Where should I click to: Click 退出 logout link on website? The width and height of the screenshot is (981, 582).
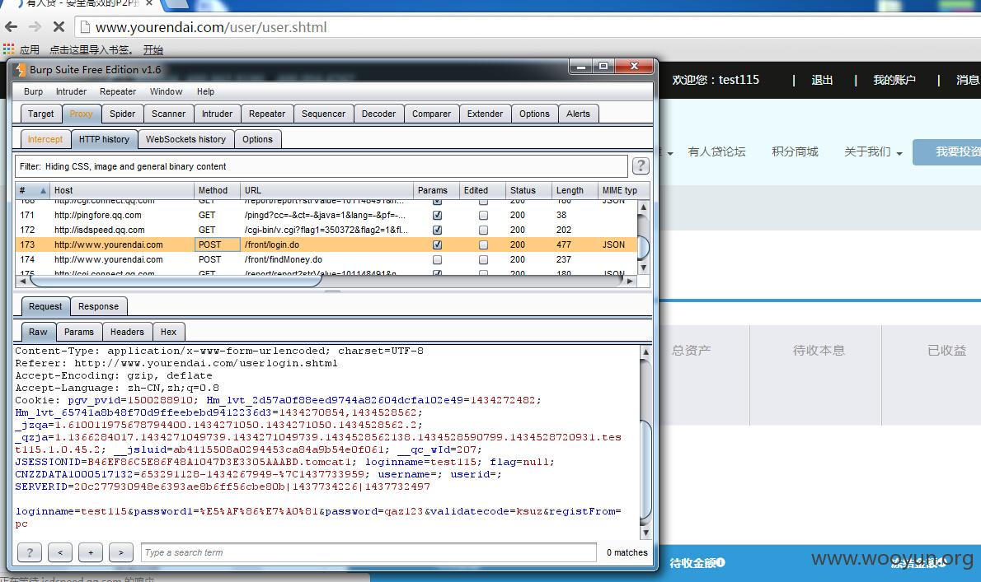821,80
